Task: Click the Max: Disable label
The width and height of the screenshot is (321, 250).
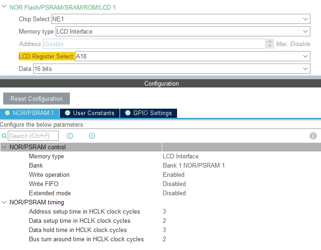Action: tap(293, 44)
